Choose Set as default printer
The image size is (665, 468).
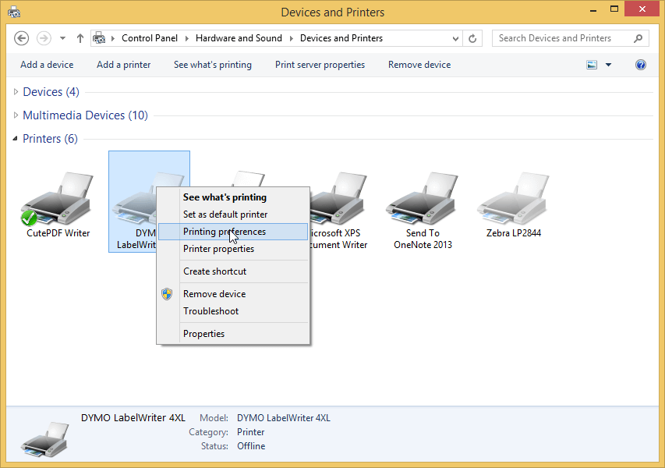coord(233,214)
